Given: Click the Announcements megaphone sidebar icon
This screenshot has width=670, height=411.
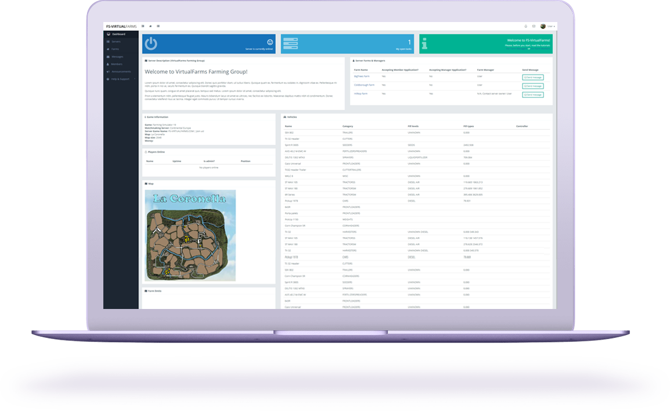Looking at the screenshot, I should point(108,72).
